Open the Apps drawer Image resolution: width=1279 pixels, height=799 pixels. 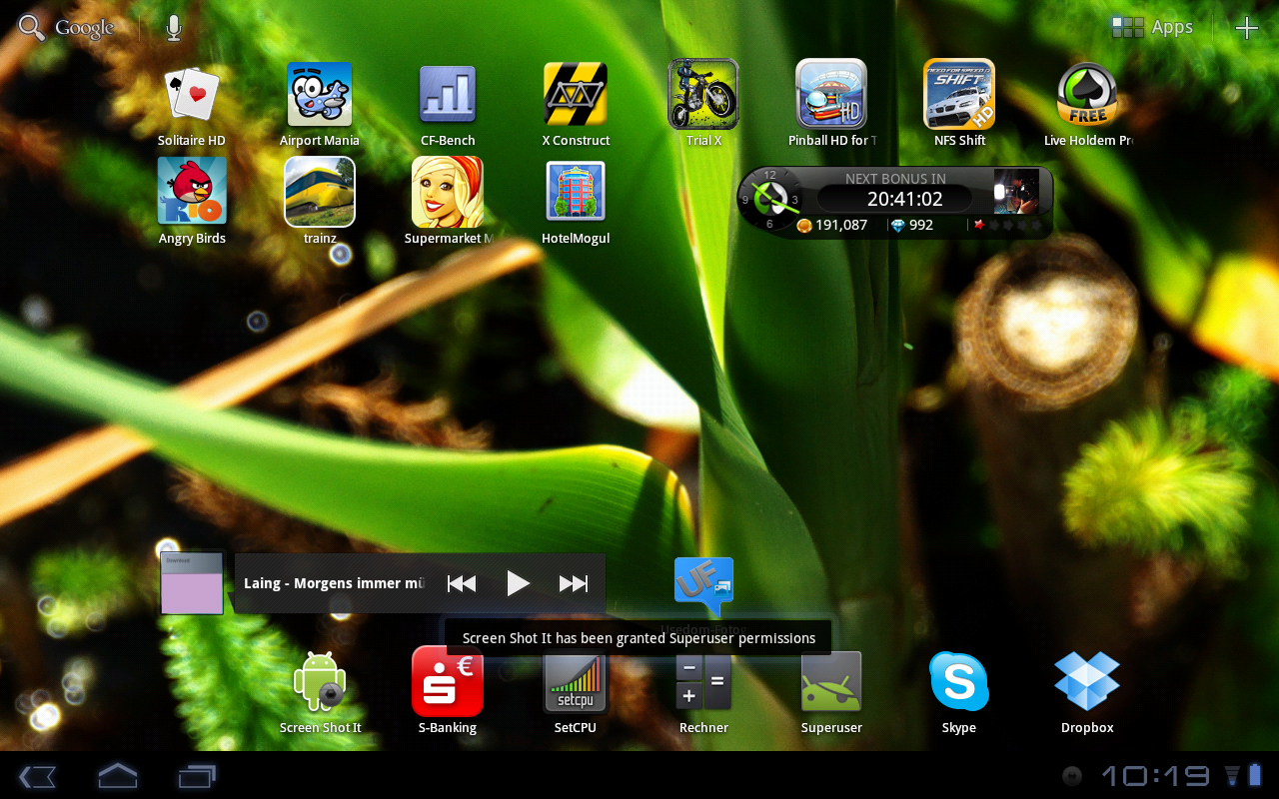pos(1152,27)
